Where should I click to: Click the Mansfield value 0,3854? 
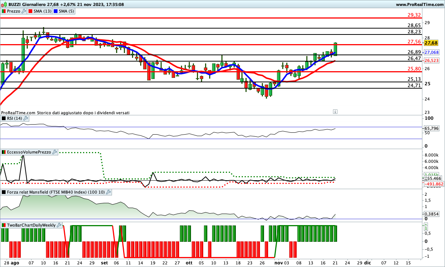(432, 214)
